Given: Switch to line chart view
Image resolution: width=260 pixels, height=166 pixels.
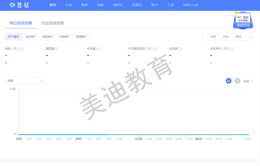Looking at the screenshot, I should coord(229,81).
